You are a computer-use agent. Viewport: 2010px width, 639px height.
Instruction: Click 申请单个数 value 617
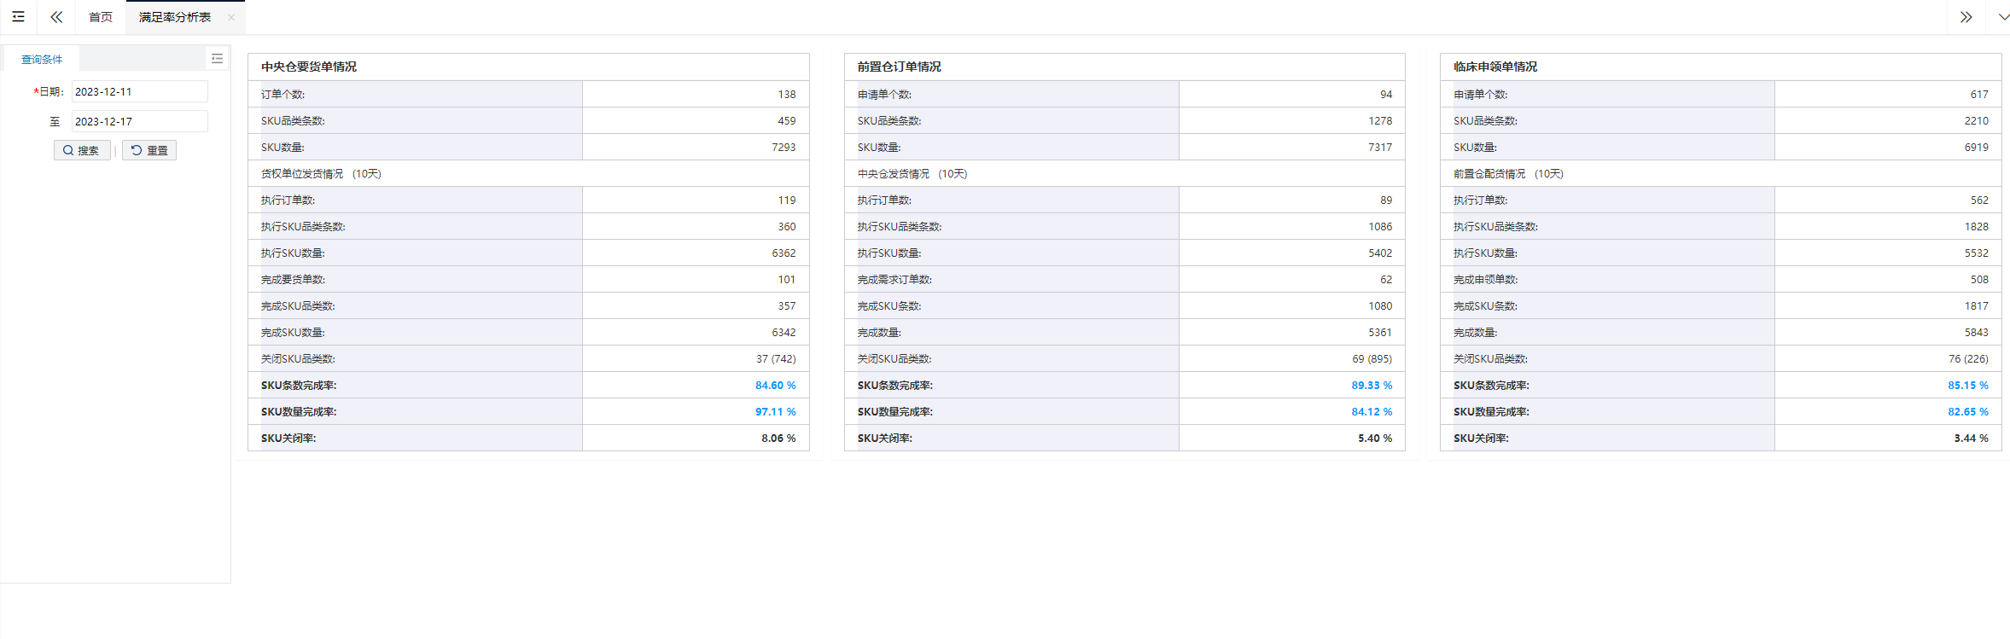1979,94
